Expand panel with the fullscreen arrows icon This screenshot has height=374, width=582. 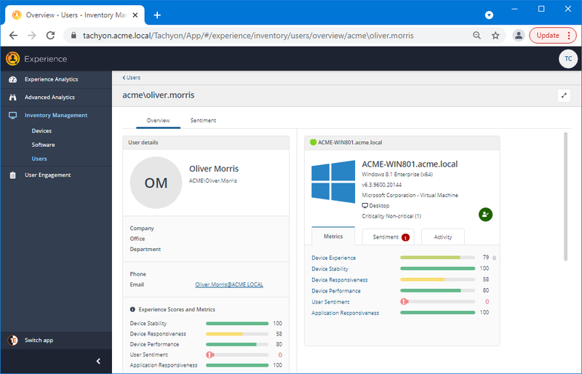(x=564, y=95)
